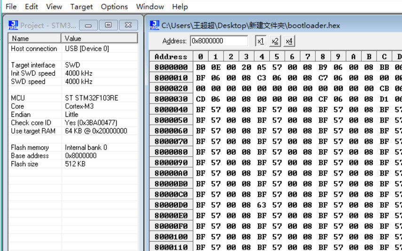
Task: Select the SWD speed row label
Action: (28, 81)
